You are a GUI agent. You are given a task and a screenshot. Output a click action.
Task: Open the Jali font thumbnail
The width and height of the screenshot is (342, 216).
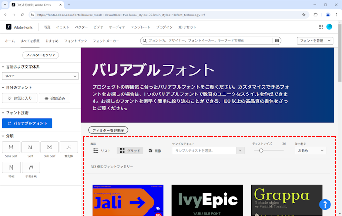[128, 200]
